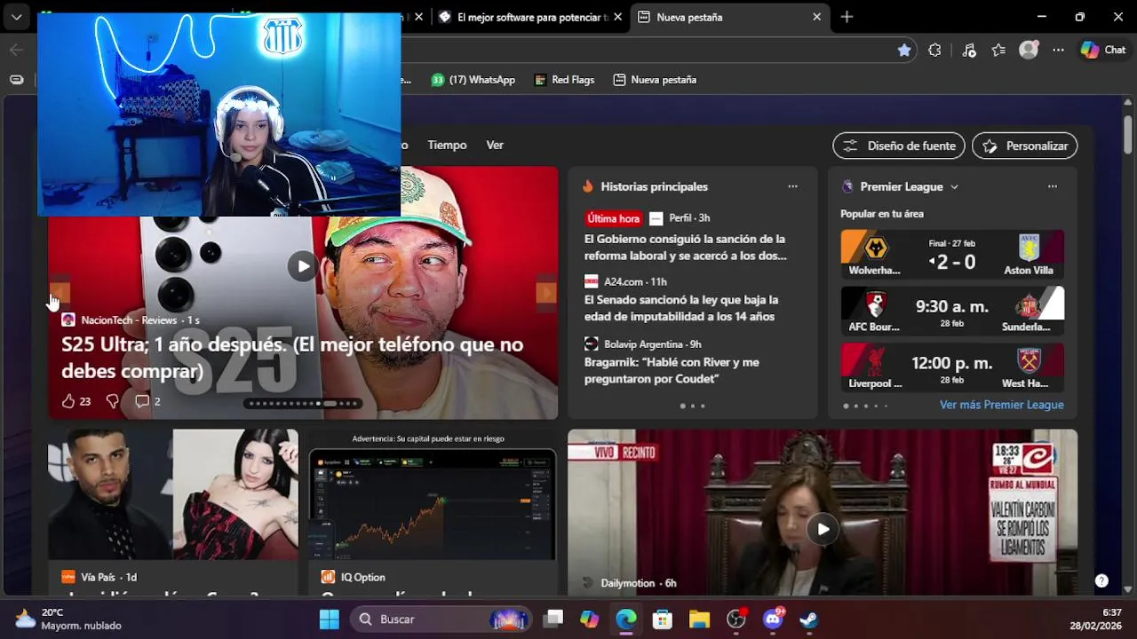Open the browser profile avatar
Screen dimensions: 1137x639
[x=1029, y=51]
